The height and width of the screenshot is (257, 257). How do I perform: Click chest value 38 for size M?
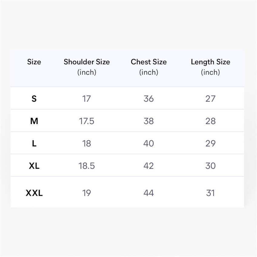tap(149, 121)
